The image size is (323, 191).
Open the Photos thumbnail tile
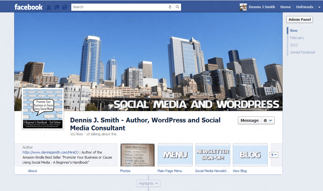[138, 155]
